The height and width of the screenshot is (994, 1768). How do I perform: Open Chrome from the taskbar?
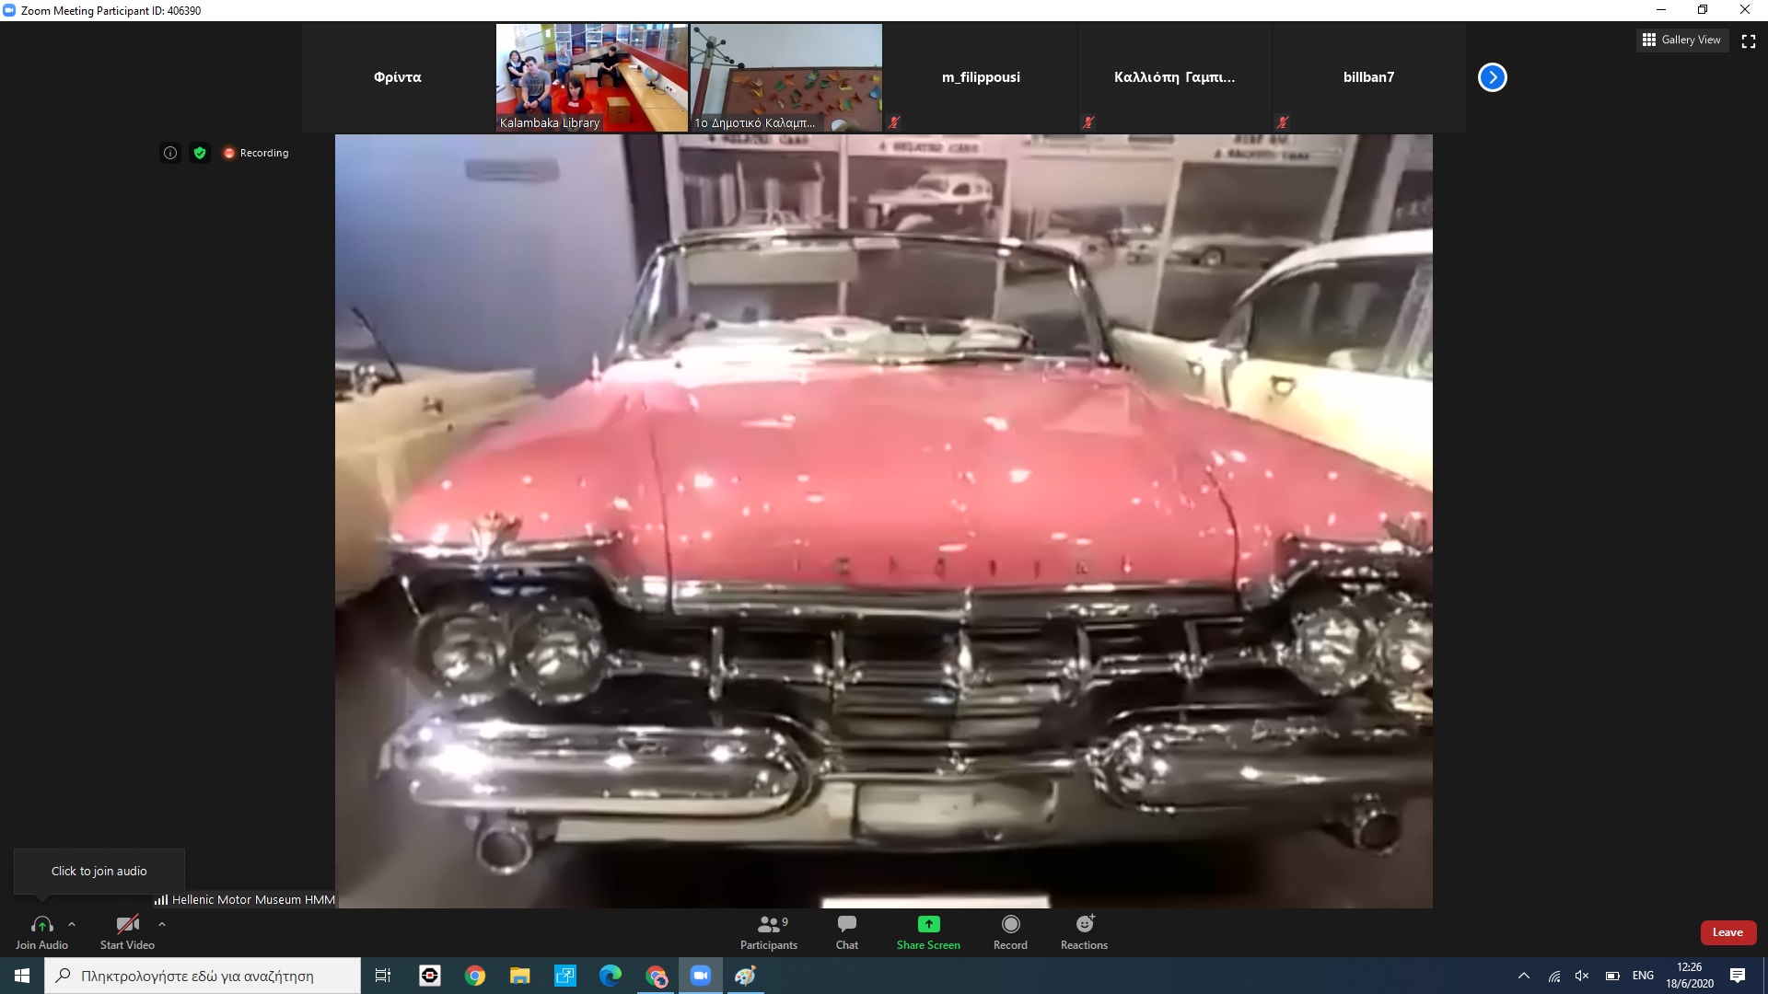point(475,976)
